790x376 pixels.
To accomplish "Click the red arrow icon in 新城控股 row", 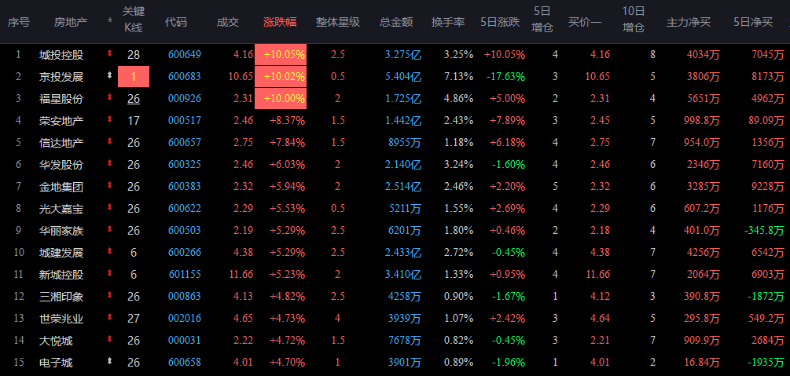I will [110, 274].
